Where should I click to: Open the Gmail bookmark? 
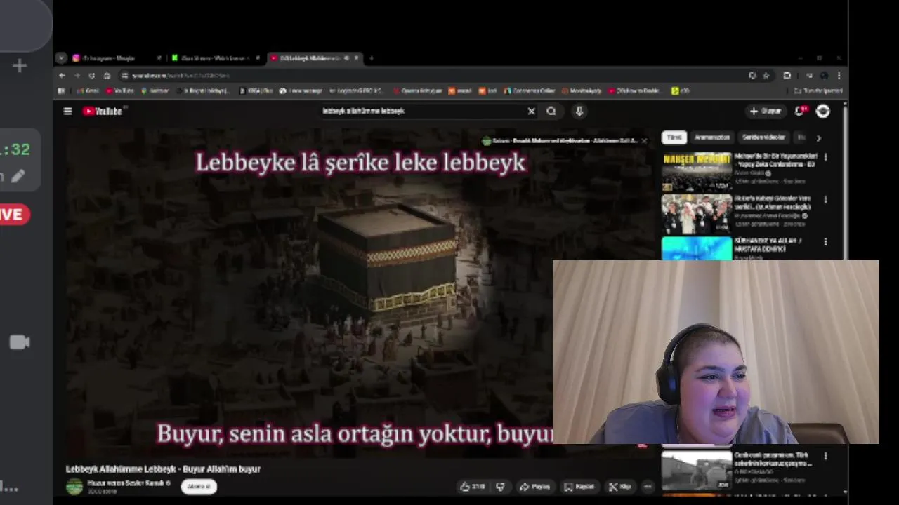[x=88, y=91]
